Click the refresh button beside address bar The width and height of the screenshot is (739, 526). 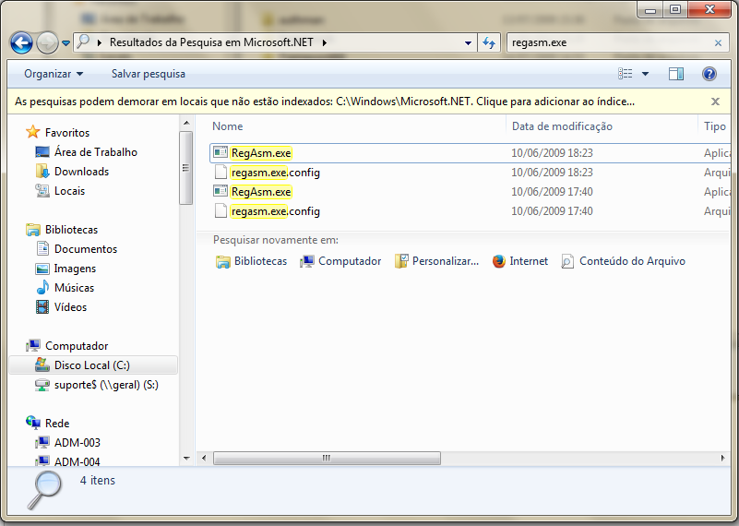click(489, 42)
